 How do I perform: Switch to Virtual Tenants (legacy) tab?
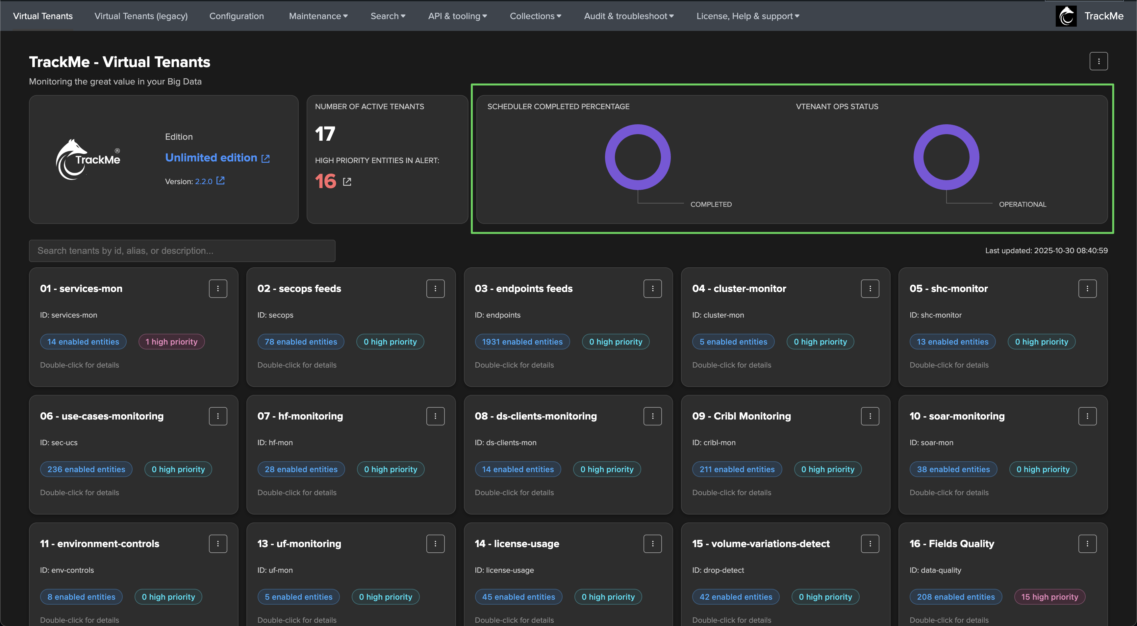141,16
